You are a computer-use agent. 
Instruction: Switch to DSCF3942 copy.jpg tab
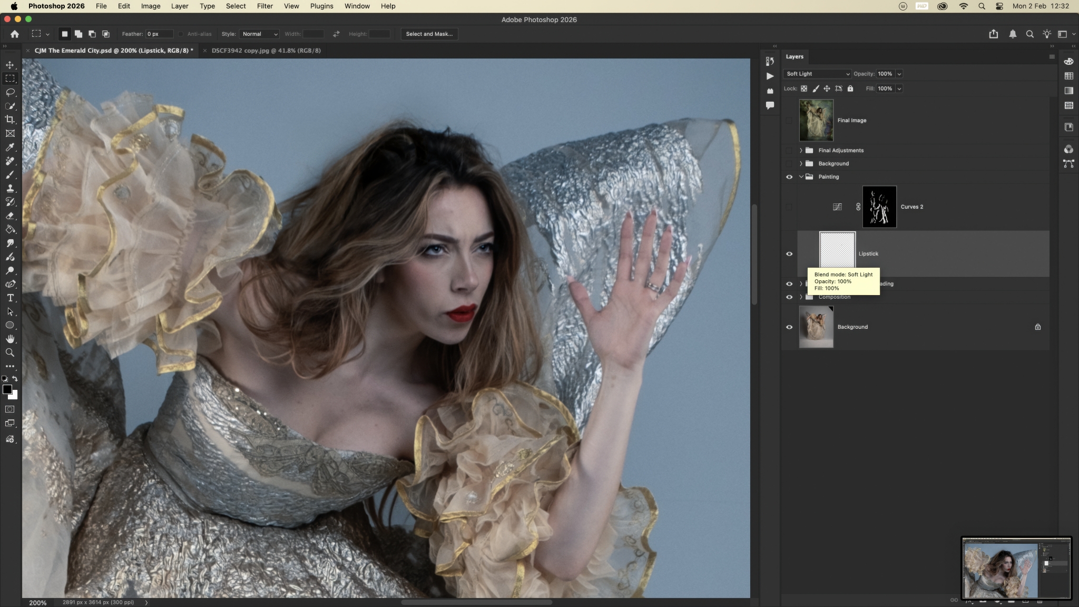(x=266, y=51)
